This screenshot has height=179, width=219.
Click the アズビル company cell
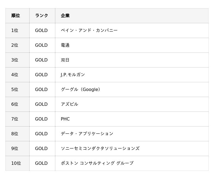70,104
